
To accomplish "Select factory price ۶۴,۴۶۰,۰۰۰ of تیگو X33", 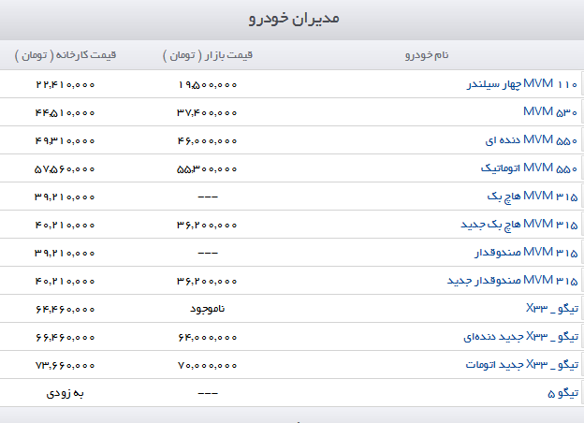I will point(66,310).
